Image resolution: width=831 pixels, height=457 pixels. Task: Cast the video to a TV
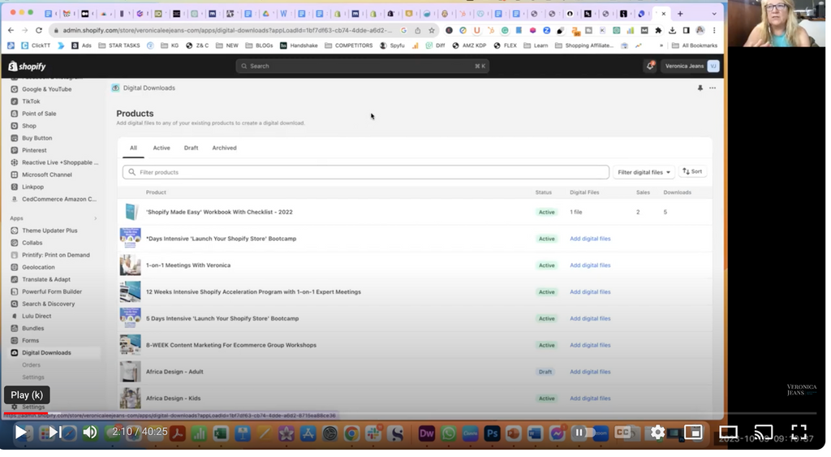click(x=764, y=433)
